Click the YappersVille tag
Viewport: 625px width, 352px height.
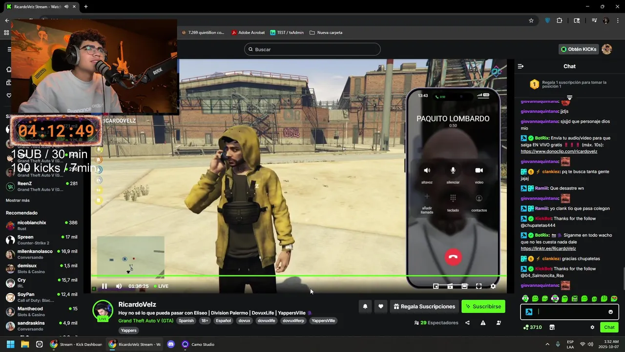pyautogui.click(x=323, y=321)
